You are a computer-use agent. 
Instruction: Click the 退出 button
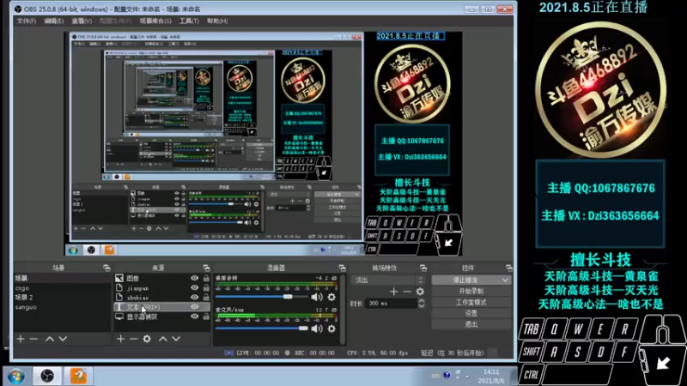pyautogui.click(x=471, y=324)
